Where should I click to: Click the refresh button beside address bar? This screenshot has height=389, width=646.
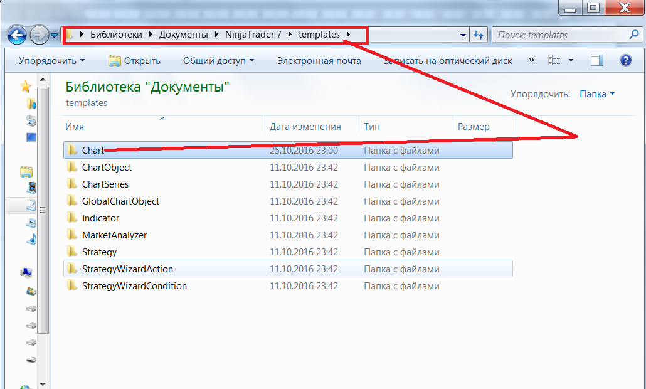479,35
